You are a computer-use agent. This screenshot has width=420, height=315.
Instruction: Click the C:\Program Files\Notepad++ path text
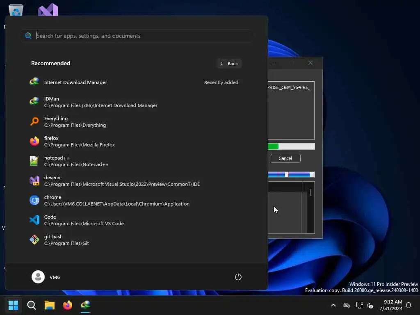coord(76,164)
